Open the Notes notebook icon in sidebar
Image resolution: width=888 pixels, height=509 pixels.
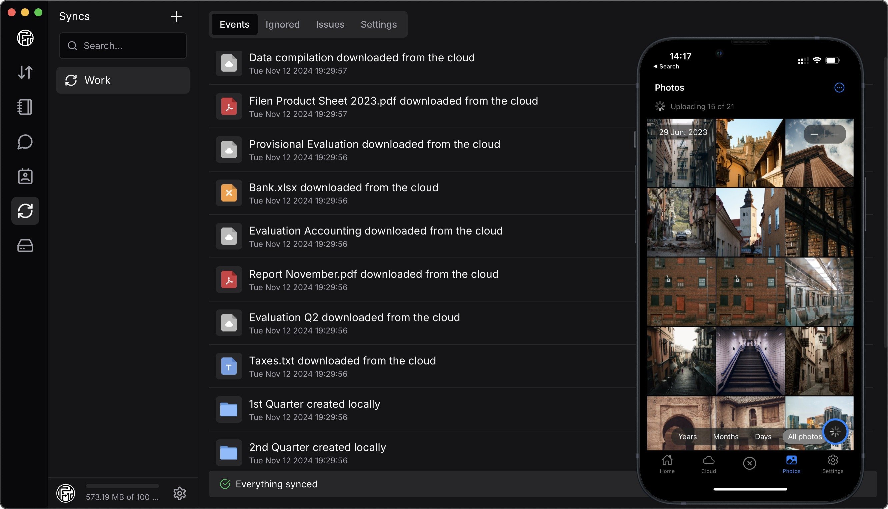pyautogui.click(x=25, y=107)
